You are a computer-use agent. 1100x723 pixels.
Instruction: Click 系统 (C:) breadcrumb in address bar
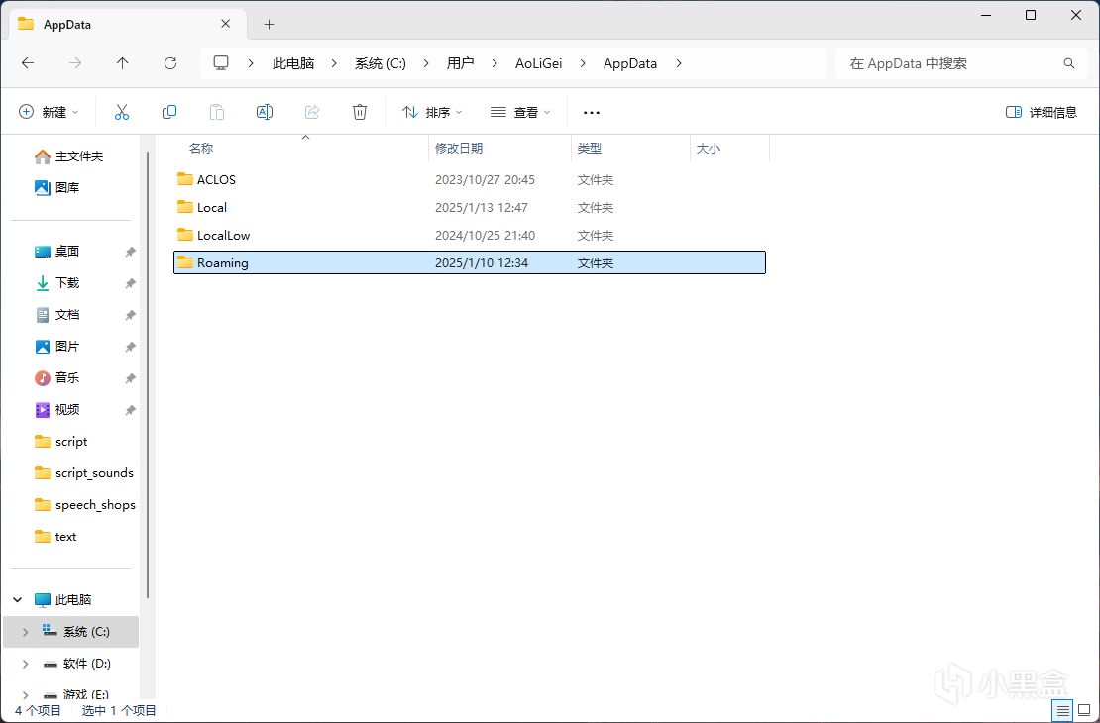(381, 63)
